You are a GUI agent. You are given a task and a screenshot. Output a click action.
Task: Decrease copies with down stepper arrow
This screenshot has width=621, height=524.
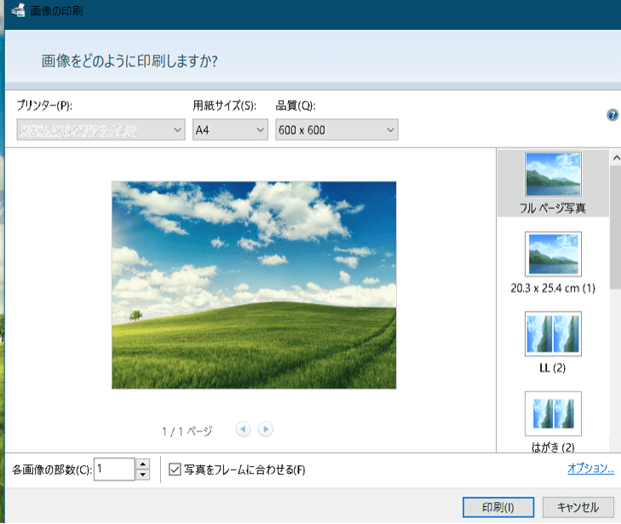click(143, 475)
